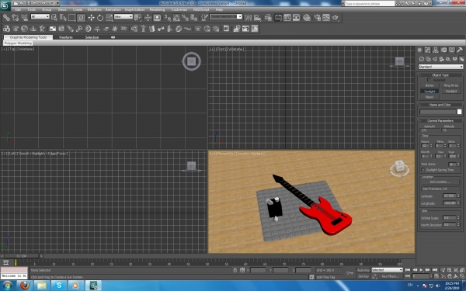Screen dimensions: 466x291
Task: Switch to the Freeform ribbon tab
Action: (x=66, y=37)
